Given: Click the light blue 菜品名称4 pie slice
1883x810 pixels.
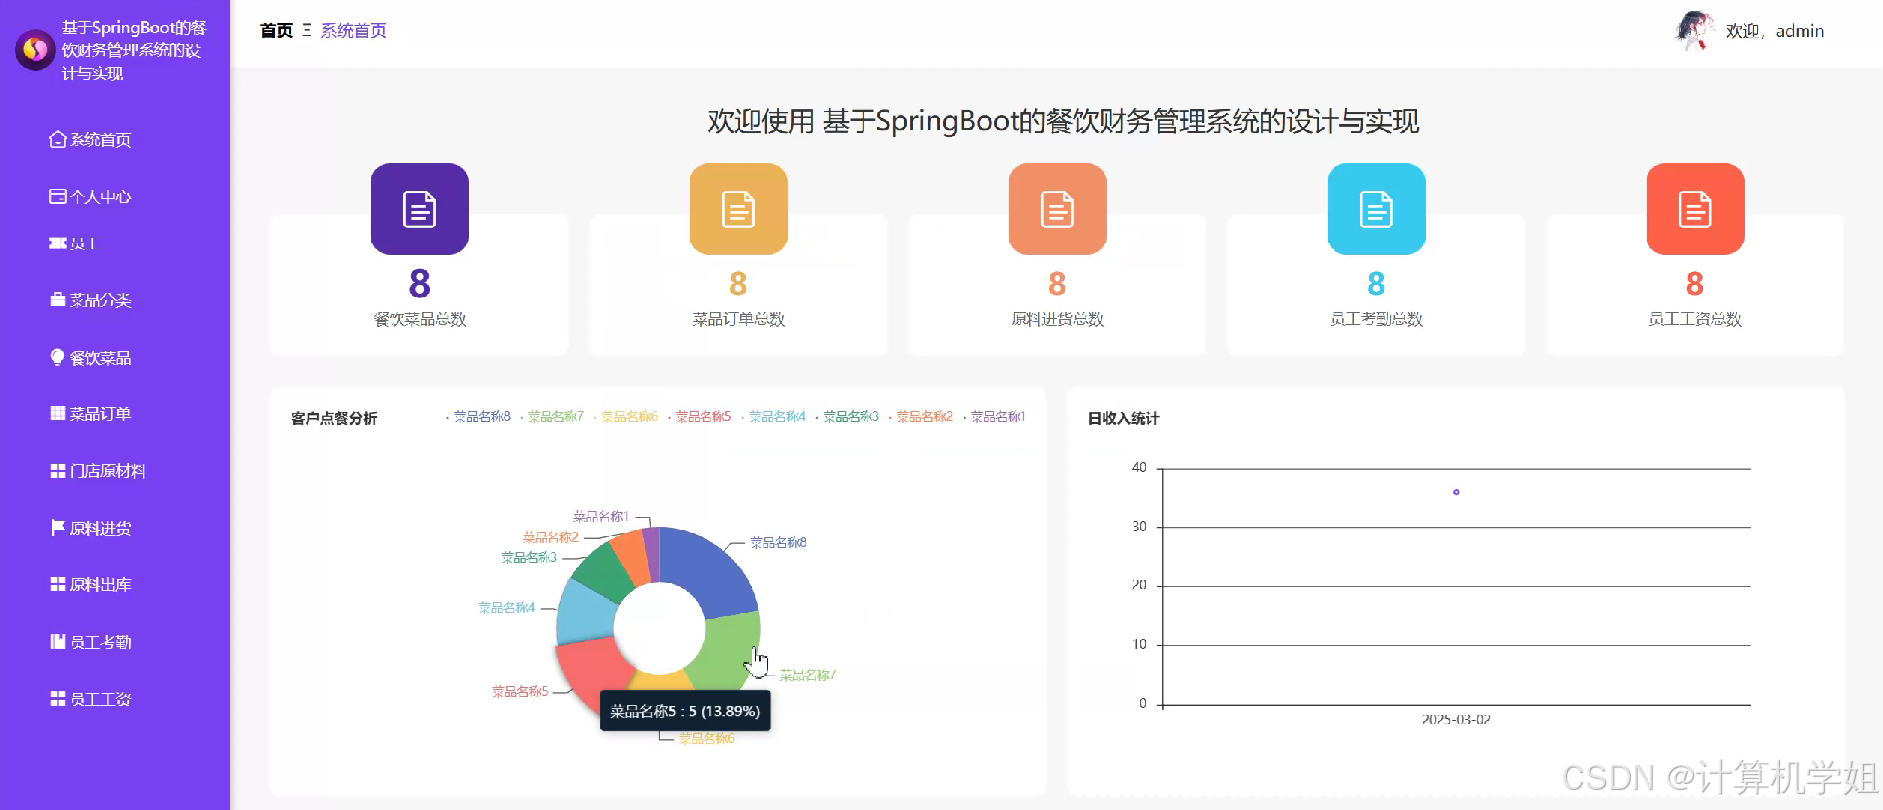Looking at the screenshot, I should tap(586, 613).
